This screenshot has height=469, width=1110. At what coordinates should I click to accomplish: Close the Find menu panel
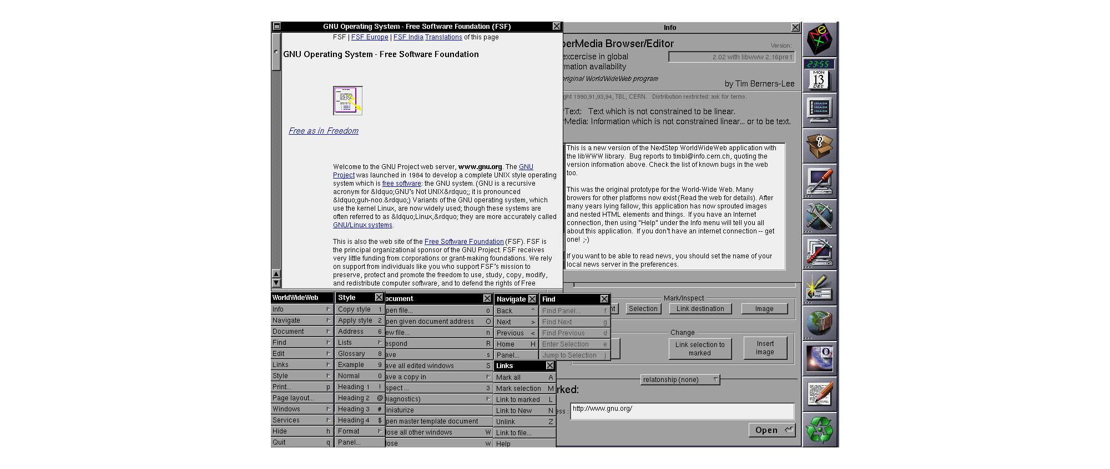[604, 299]
